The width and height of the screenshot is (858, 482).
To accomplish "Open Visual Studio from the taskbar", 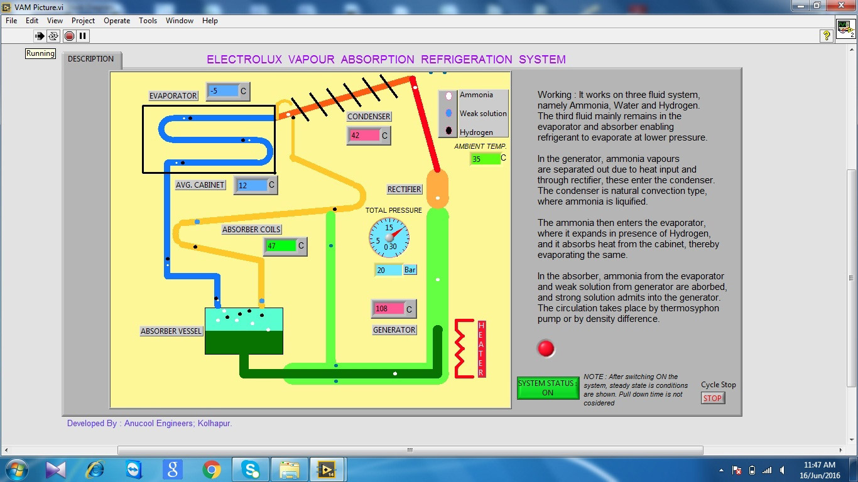I will pyautogui.click(x=55, y=469).
